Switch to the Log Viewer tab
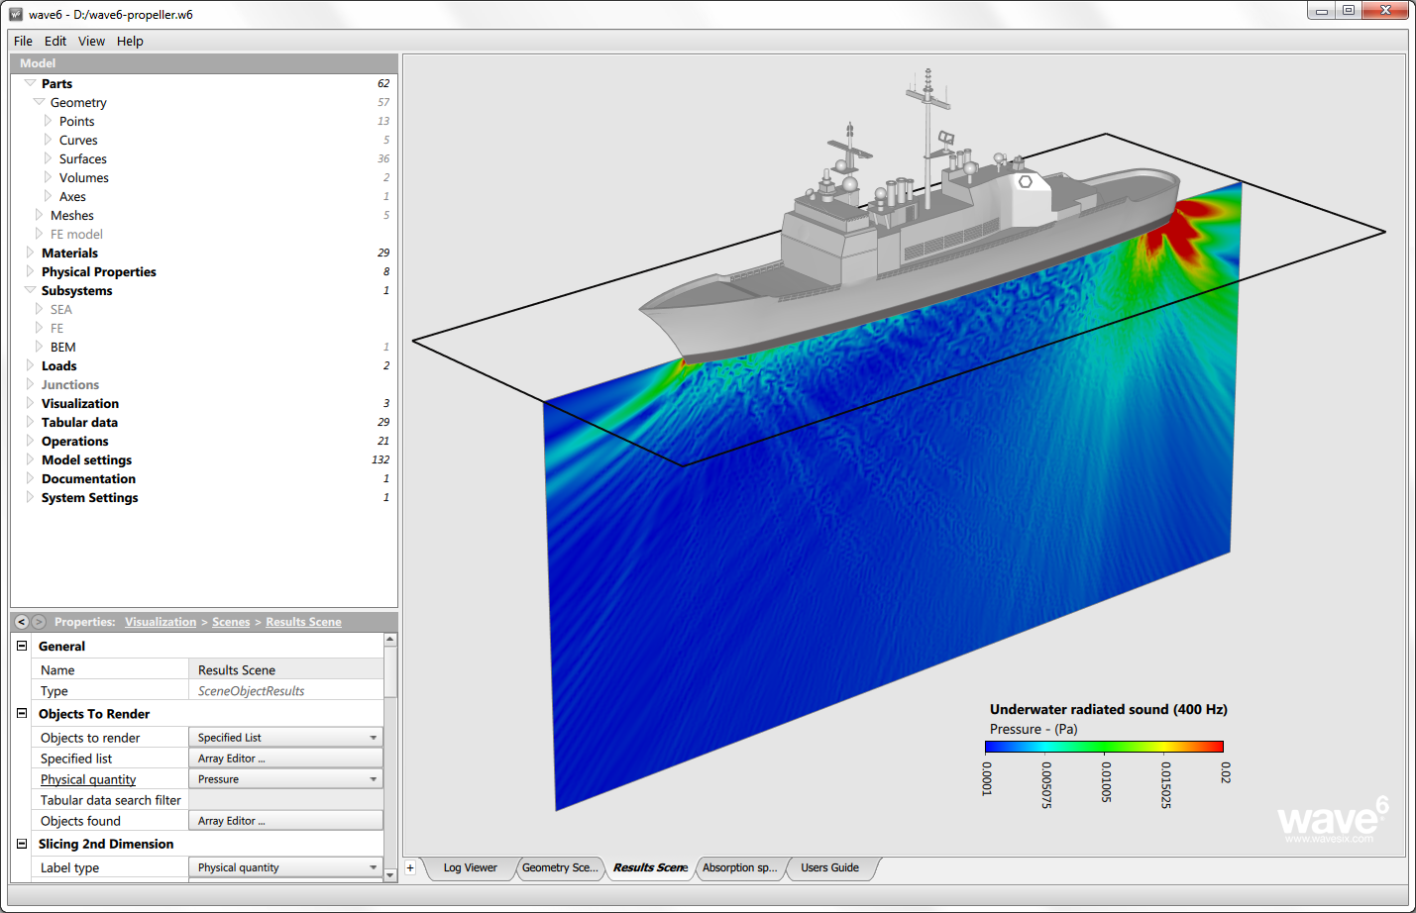 click(470, 867)
